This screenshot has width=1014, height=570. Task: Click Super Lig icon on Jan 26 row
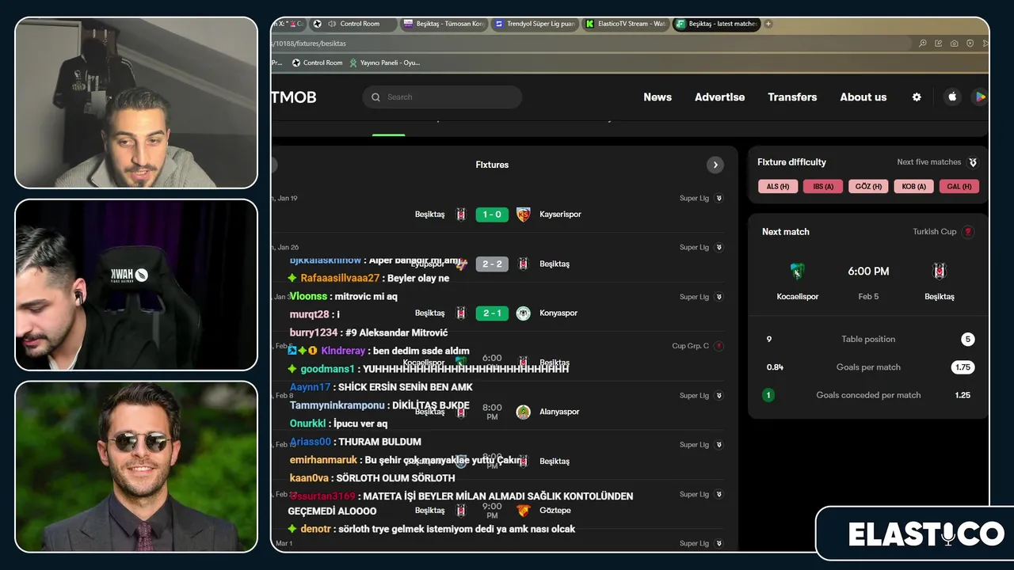click(x=719, y=247)
